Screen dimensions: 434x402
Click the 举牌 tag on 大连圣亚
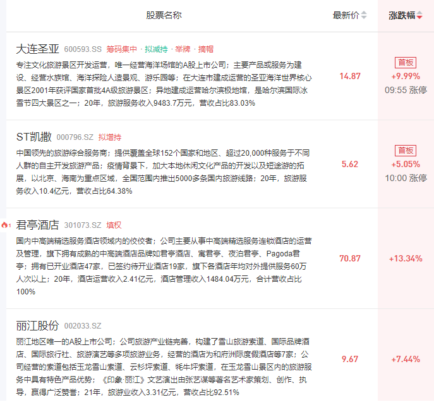183,49
